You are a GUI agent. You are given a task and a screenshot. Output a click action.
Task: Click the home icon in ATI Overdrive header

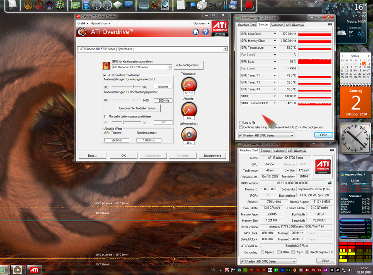pyautogui.click(x=196, y=32)
